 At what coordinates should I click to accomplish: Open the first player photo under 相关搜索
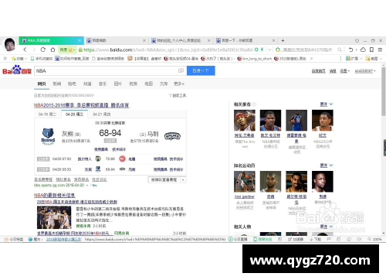245,121
